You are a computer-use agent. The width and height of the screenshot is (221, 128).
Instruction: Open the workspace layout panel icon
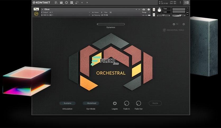(72, 3)
